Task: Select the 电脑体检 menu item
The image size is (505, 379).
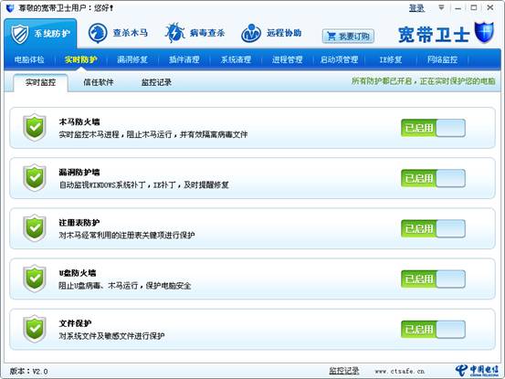Action: [x=29, y=59]
